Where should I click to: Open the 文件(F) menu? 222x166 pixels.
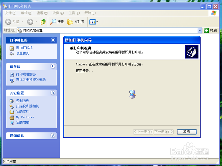coord(11,13)
